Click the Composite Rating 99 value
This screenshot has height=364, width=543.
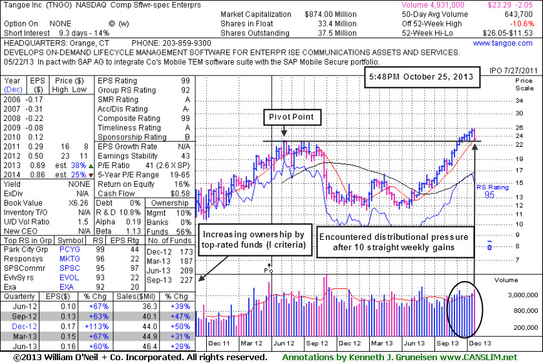(x=186, y=118)
